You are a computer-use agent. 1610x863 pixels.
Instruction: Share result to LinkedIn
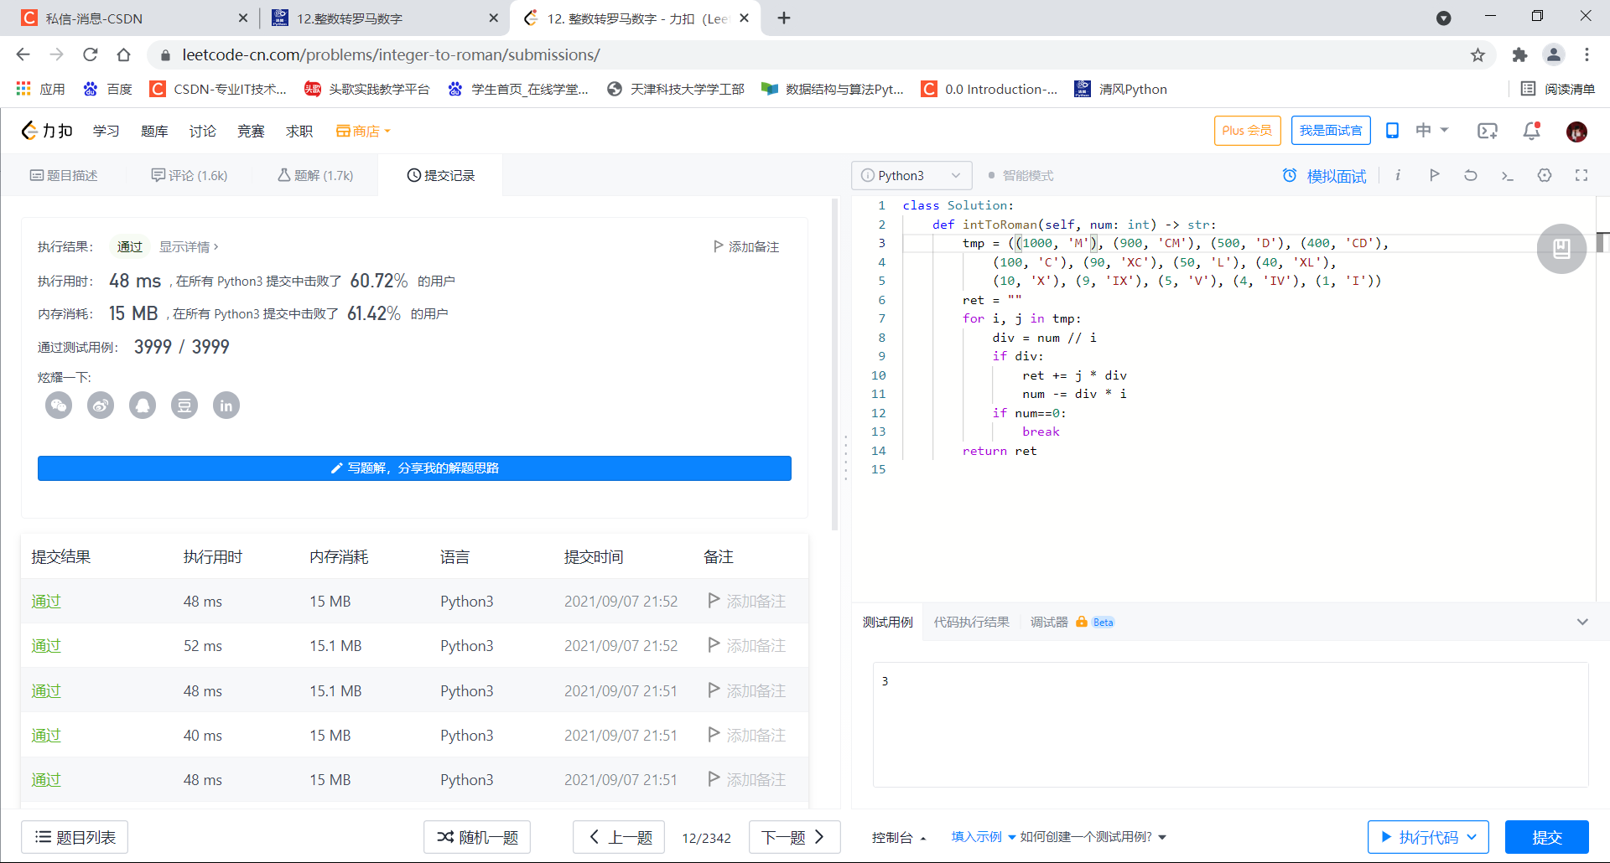coord(226,406)
